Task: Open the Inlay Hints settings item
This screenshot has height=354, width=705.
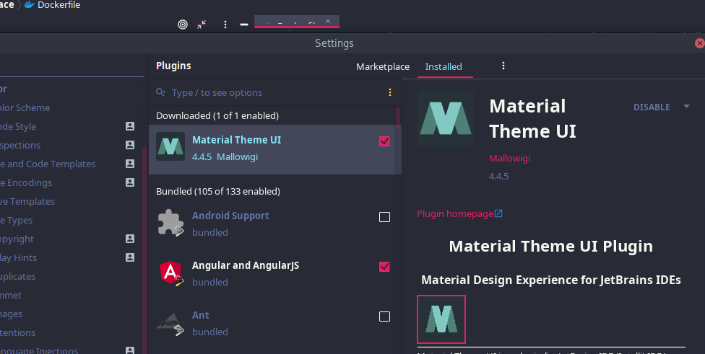Action: [19, 258]
